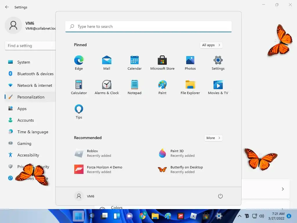Image resolution: width=297 pixels, height=223 pixels.
Task: Click the volume speaker tray icon
Action: [262, 216]
